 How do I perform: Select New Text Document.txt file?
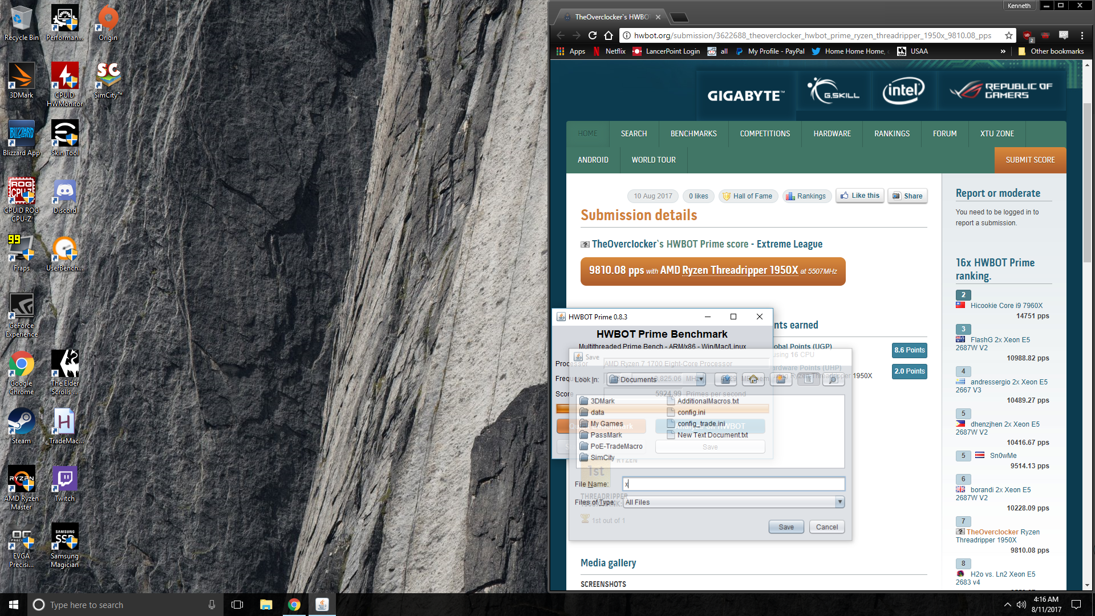(708, 435)
